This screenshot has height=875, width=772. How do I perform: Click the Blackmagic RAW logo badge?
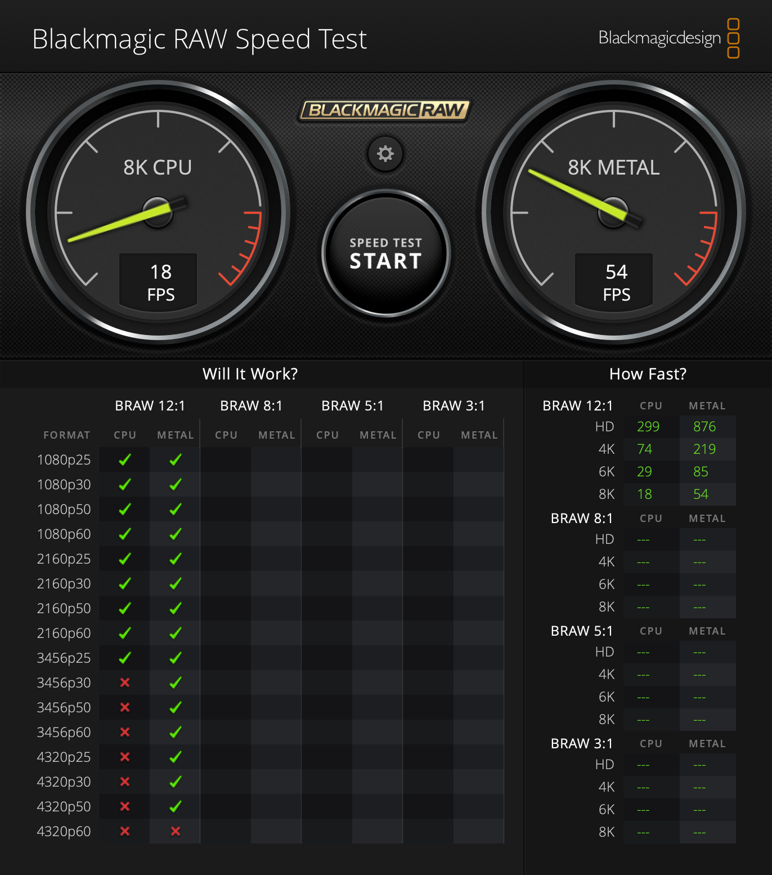385,110
